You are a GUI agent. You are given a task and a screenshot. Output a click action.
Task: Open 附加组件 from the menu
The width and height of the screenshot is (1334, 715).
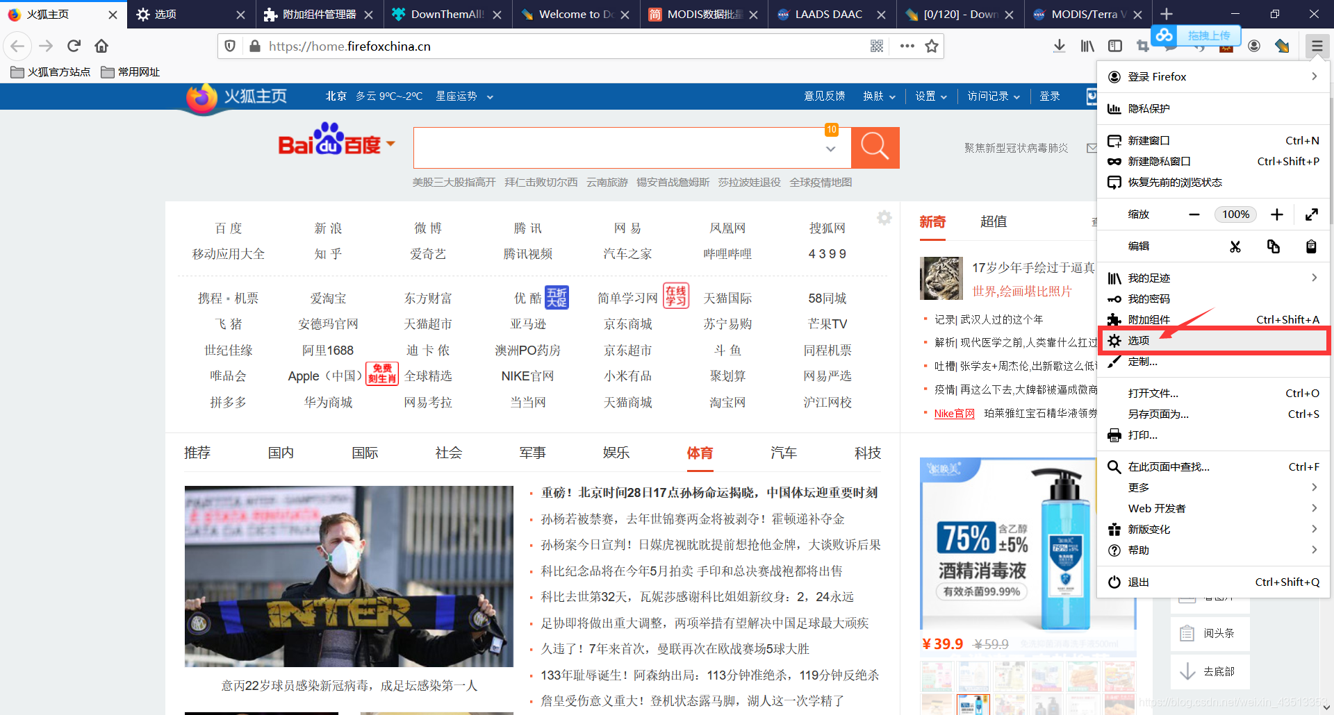click(1212, 320)
